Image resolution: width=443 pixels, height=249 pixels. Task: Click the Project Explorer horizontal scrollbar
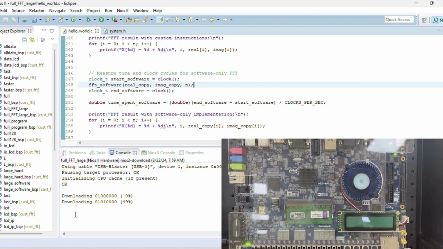[21, 234]
